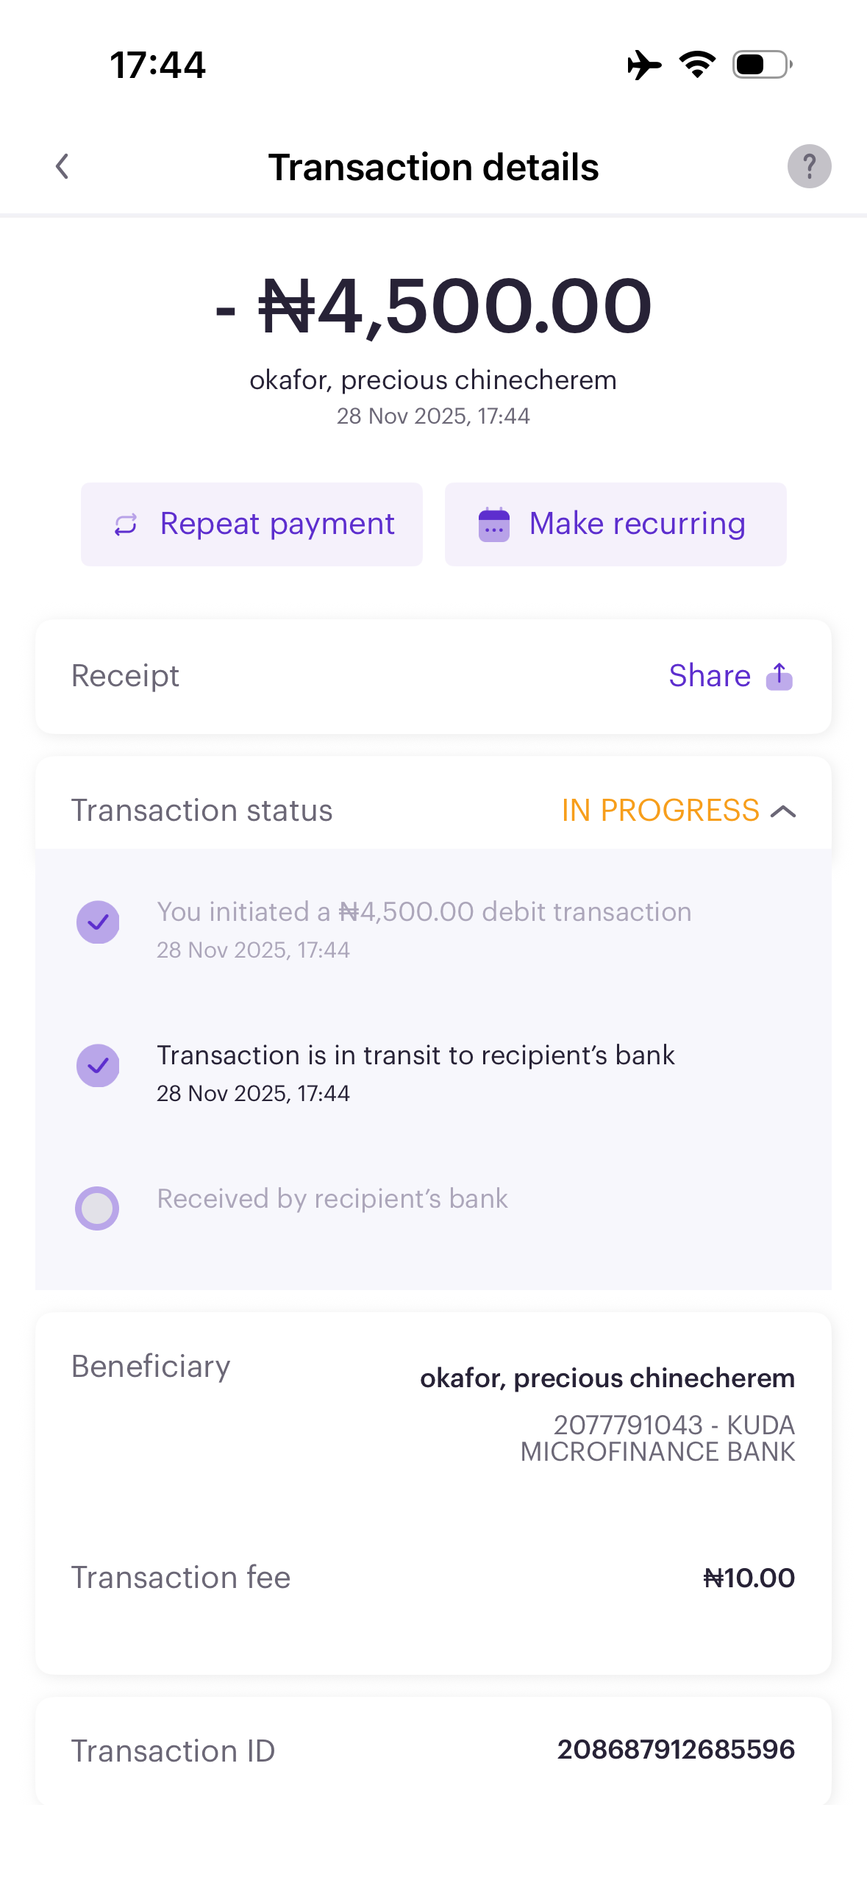Tap the back arrow icon
The width and height of the screenshot is (867, 1880).
[63, 166]
